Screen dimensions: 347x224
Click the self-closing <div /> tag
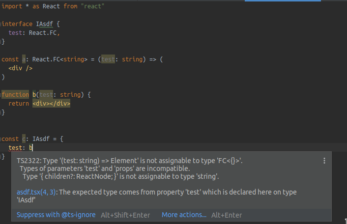(x=20, y=68)
